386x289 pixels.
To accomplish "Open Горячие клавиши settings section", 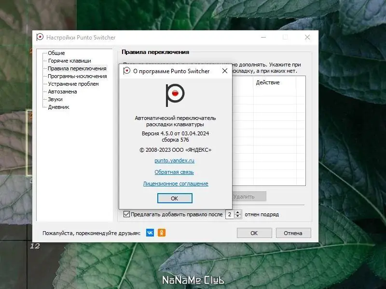I will tap(69, 61).
